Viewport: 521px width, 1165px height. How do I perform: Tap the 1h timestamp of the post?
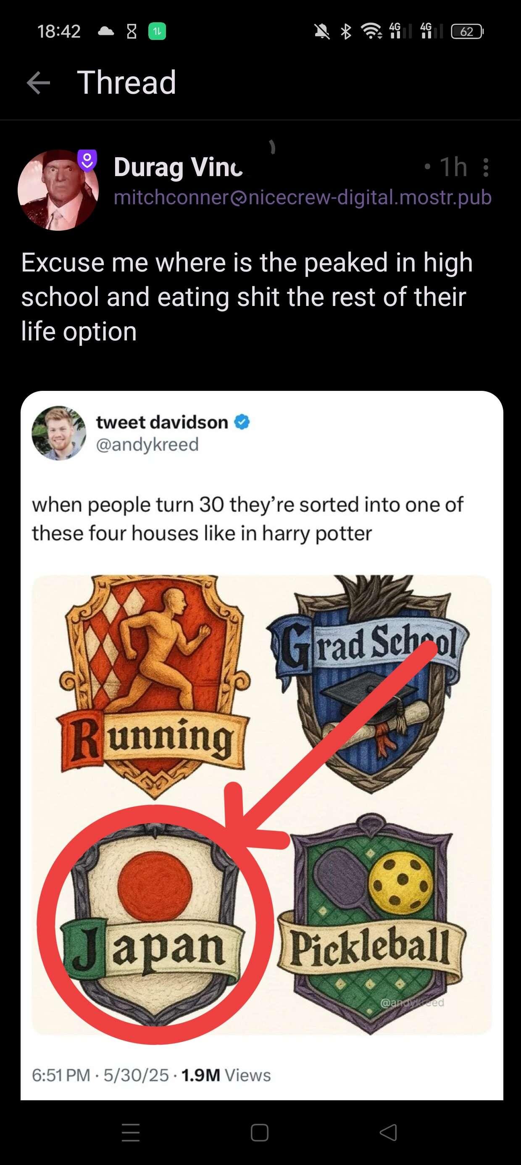pos(453,167)
